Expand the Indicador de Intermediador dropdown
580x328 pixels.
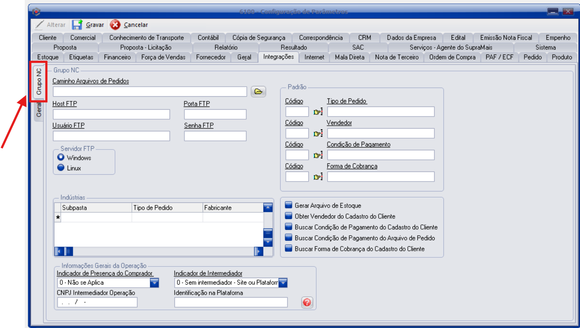click(x=283, y=283)
